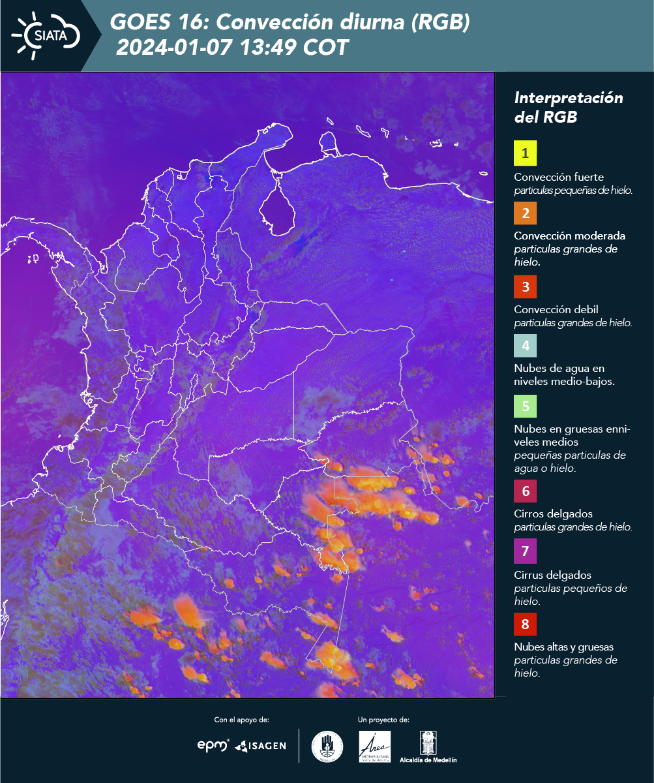
Task: Click the ISAGEN logo in the footer
Action: (261, 745)
